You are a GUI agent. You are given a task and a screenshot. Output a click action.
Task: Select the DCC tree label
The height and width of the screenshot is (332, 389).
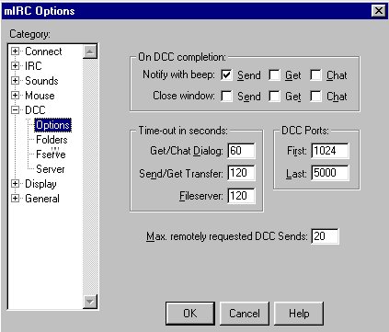pyautogui.click(x=35, y=110)
